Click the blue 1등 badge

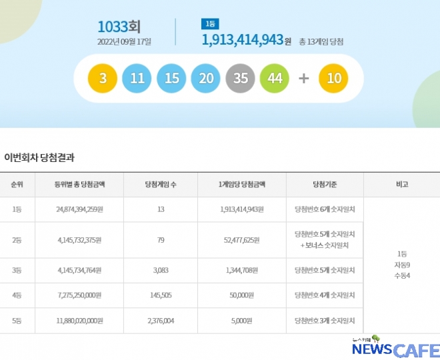209,23
